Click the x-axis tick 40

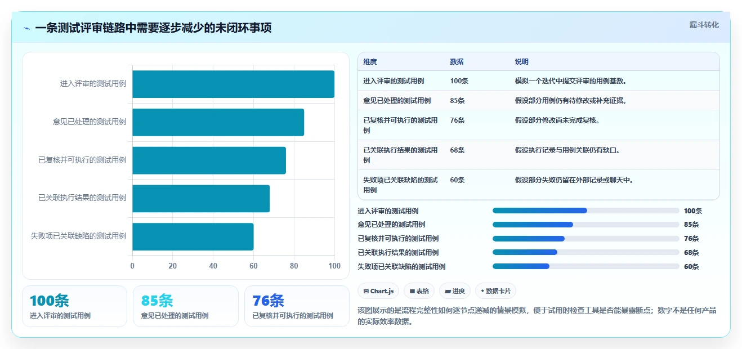213,266
